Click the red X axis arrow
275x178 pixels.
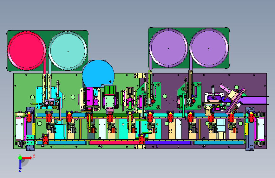pyautogui.click(x=27, y=158)
